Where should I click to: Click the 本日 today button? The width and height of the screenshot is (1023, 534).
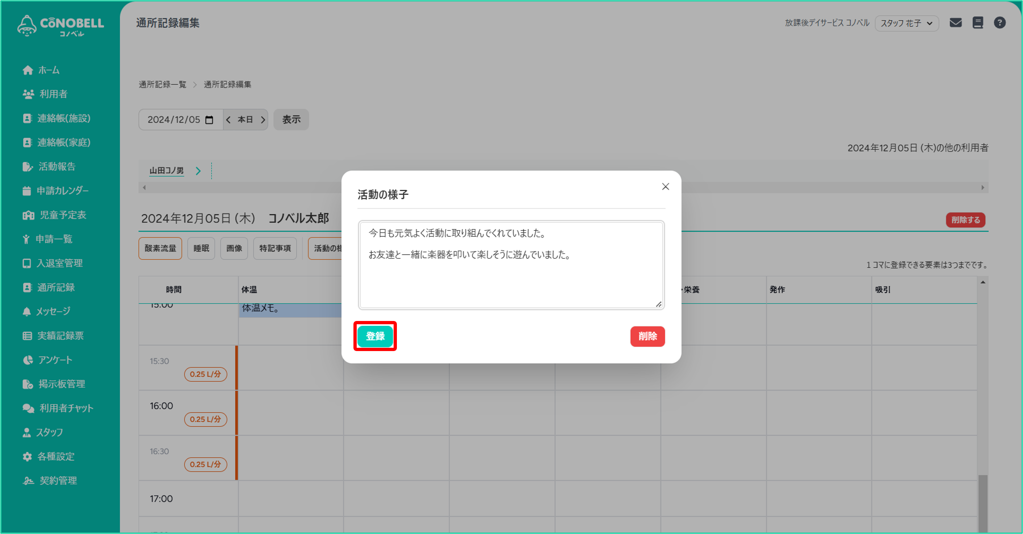click(x=245, y=120)
